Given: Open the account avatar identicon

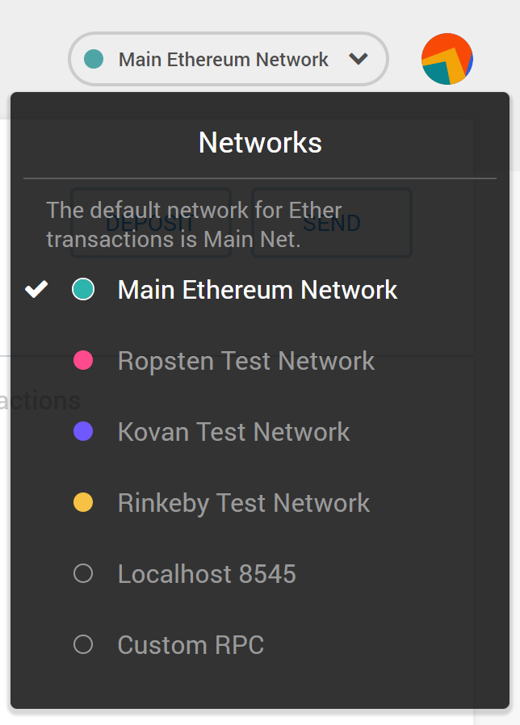Looking at the screenshot, I should (x=447, y=59).
